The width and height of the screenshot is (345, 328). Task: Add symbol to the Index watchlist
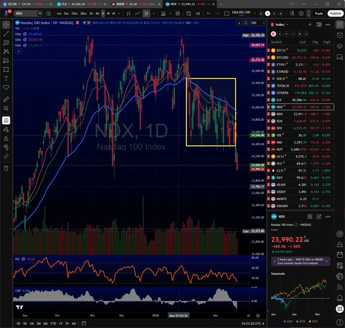click(310, 25)
